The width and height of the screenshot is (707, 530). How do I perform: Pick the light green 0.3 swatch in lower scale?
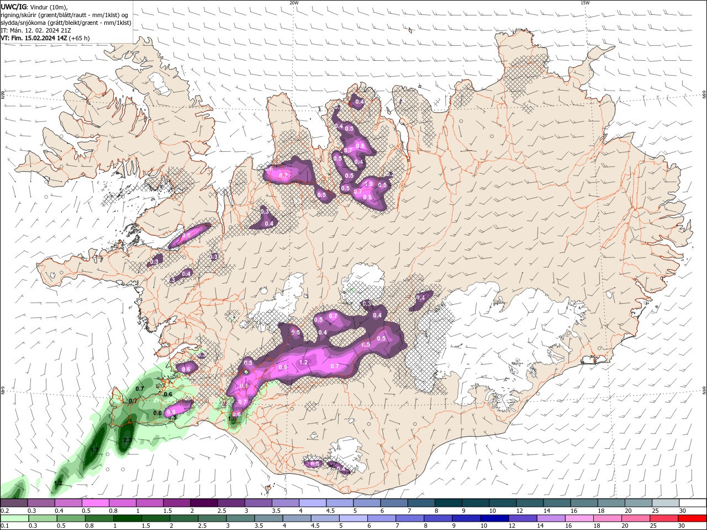[43, 518]
